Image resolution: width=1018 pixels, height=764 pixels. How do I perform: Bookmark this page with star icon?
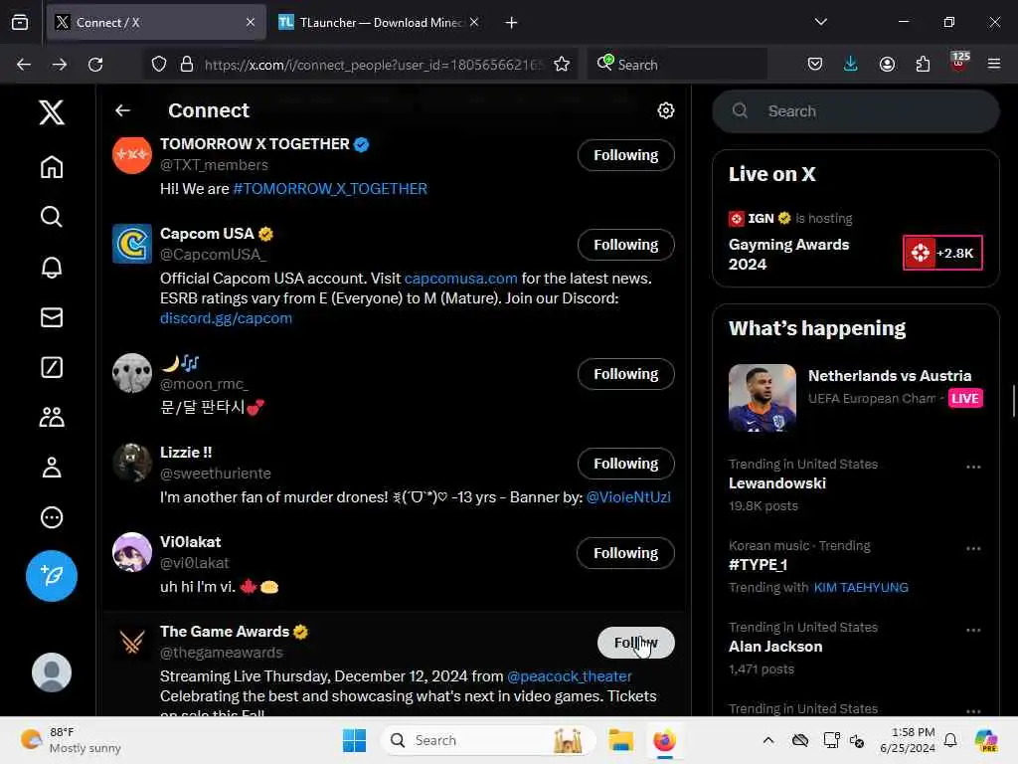(x=562, y=65)
